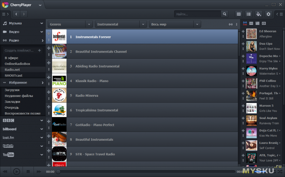Go back with the left arrow button
Image resolution: width=285 pixels, height=177 pixels.
coord(16,14)
